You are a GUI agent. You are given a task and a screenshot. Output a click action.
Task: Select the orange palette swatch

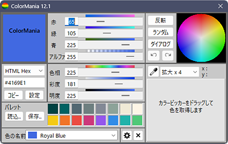pyautogui.click(x=65, y=120)
